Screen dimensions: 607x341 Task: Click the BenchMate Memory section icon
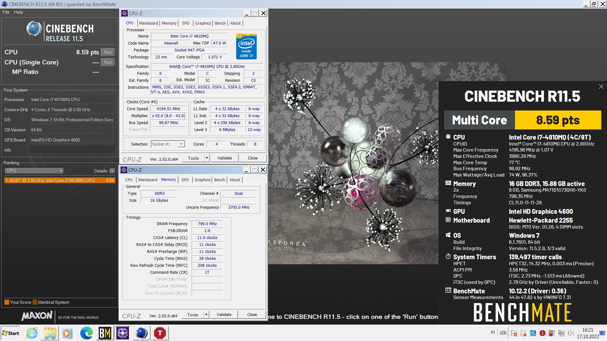(x=448, y=183)
